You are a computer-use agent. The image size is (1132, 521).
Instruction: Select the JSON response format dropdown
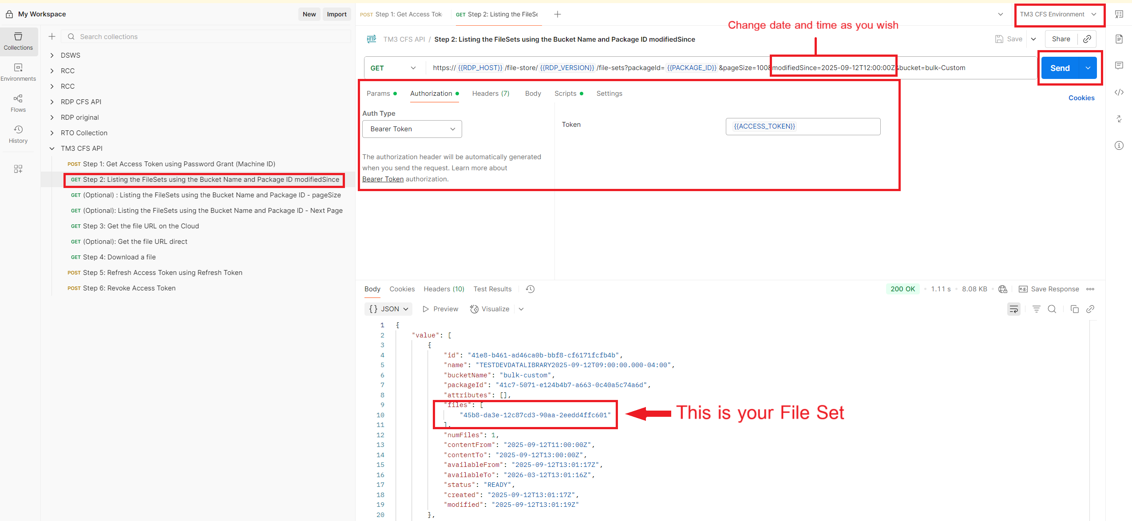click(388, 309)
